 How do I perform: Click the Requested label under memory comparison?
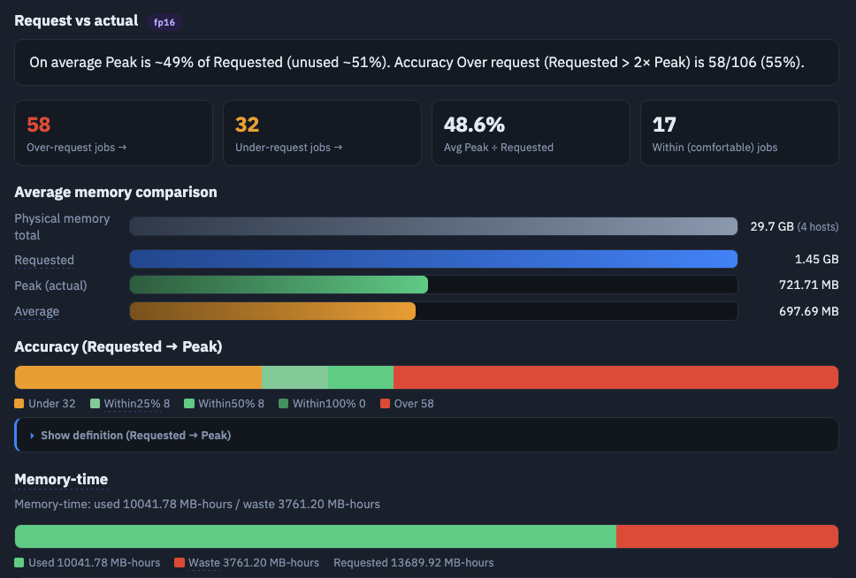click(x=44, y=260)
